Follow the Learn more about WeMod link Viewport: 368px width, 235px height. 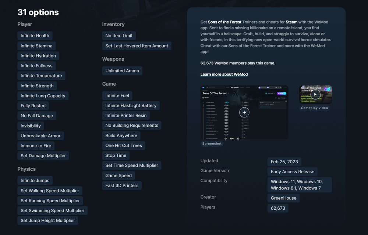click(x=224, y=74)
